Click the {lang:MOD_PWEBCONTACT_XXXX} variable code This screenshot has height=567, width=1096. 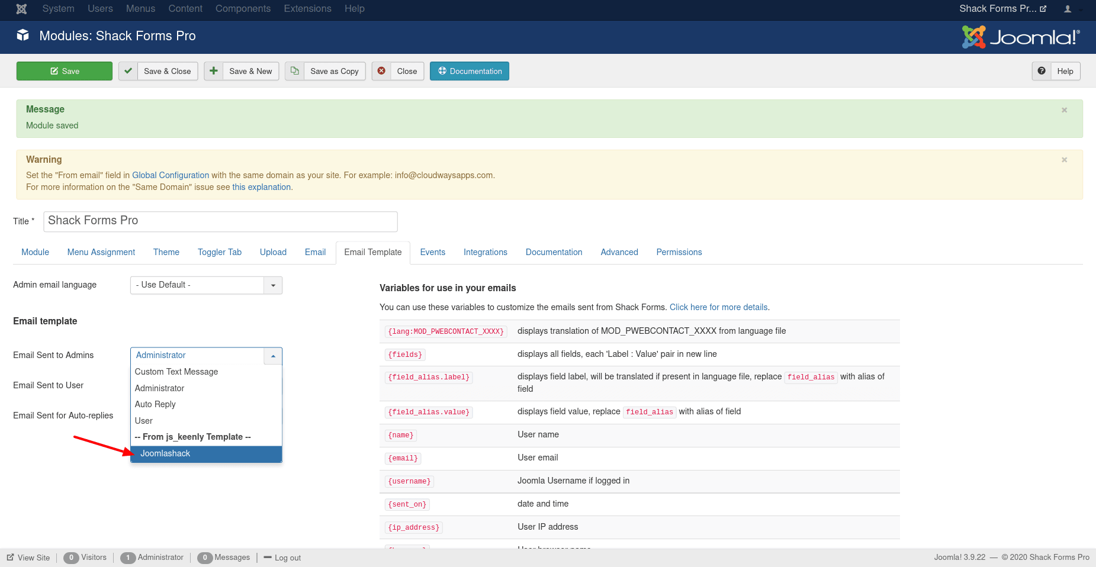pyautogui.click(x=446, y=331)
